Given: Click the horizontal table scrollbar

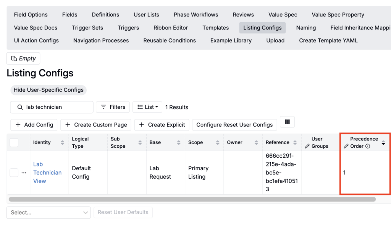Looking at the screenshot, I should point(192,199).
